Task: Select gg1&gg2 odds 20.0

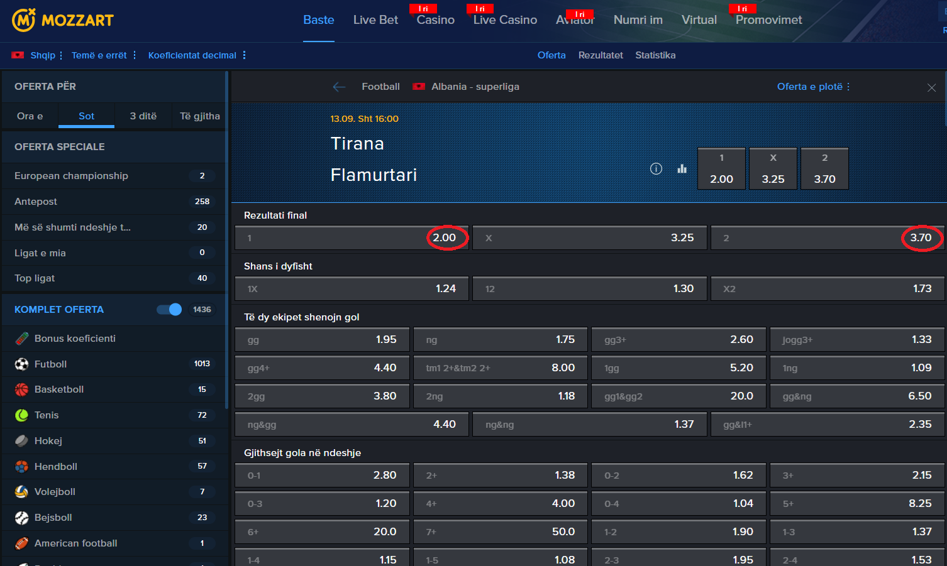Action: 678,396
